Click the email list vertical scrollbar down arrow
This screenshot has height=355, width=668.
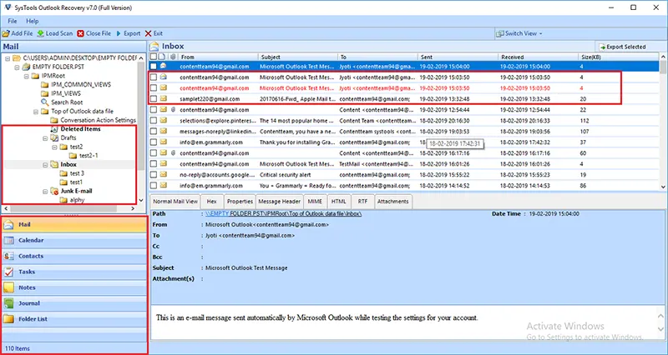[x=663, y=187]
